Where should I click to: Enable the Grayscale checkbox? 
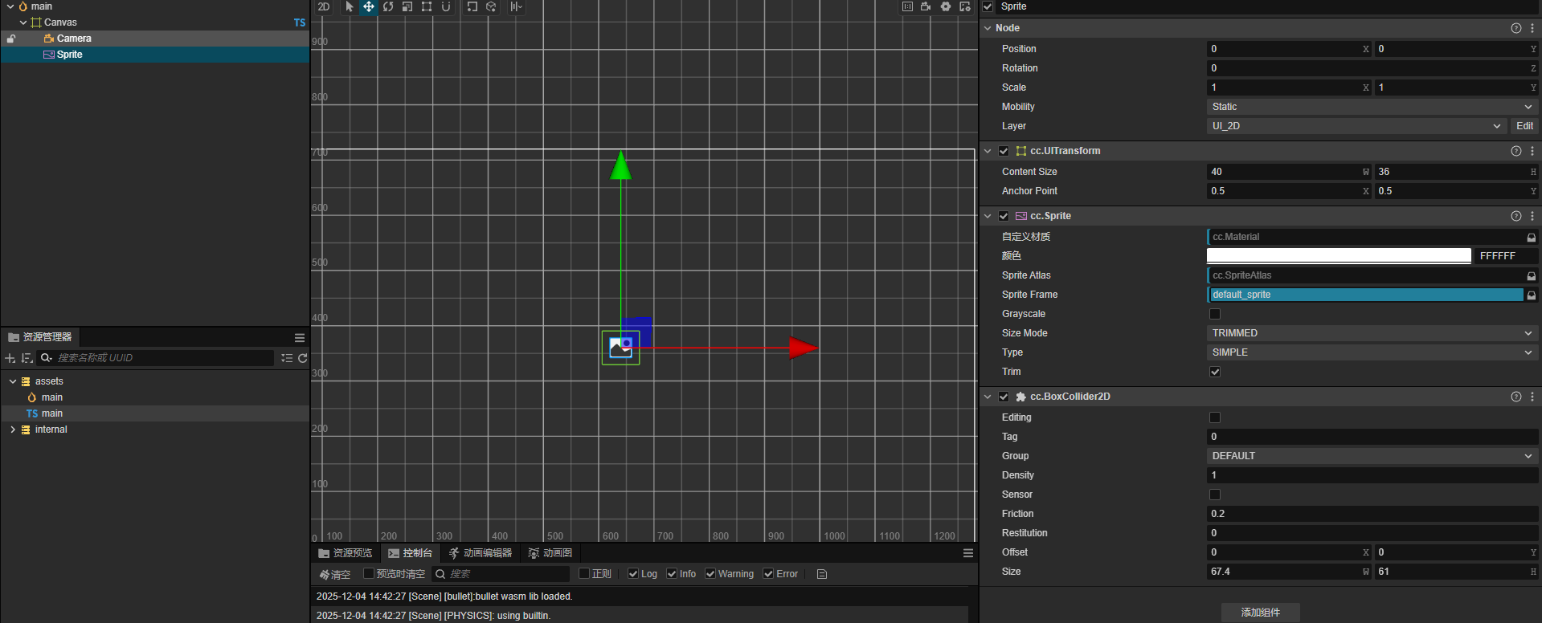pyautogui.click(x=1215, y=314)
